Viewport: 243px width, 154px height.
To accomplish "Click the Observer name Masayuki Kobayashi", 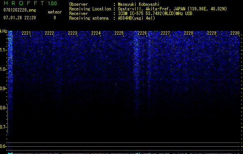I will [x=139, y=4].
